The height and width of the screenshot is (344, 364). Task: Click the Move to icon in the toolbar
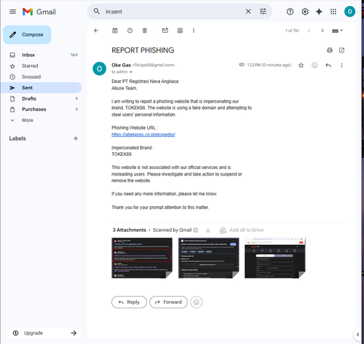(x=180, y=31)
